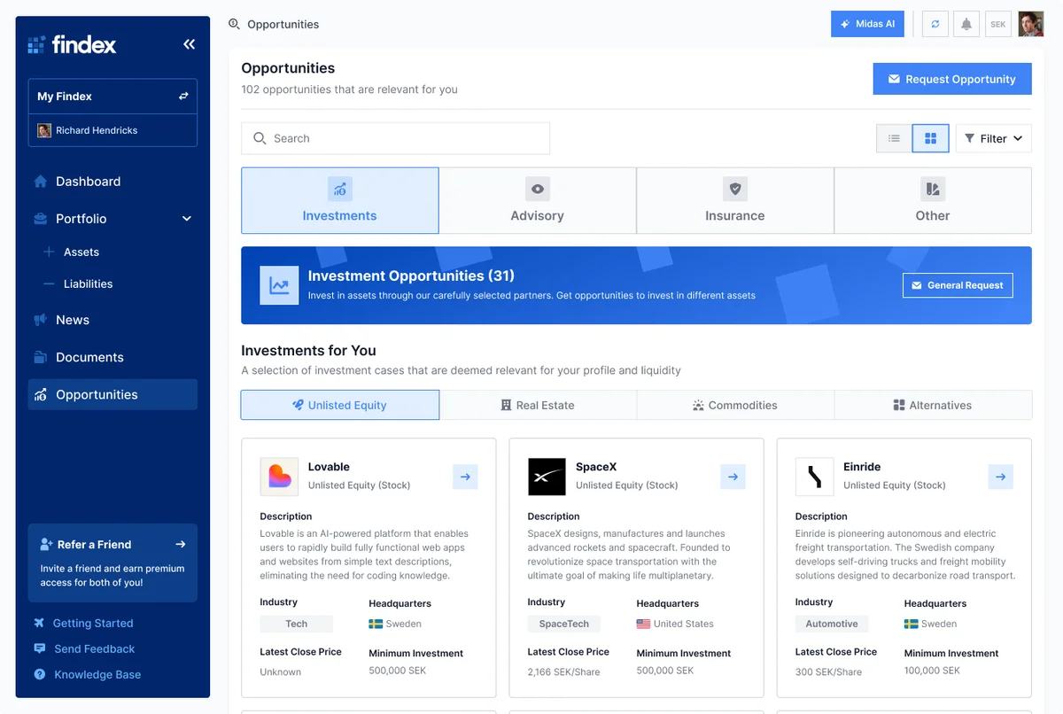1063x714 pixels.
Task: Click the General Request button
Action: pos(958,285)
